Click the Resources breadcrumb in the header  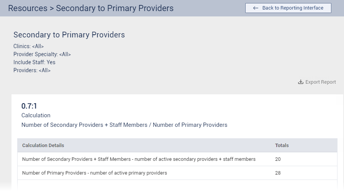27,8
